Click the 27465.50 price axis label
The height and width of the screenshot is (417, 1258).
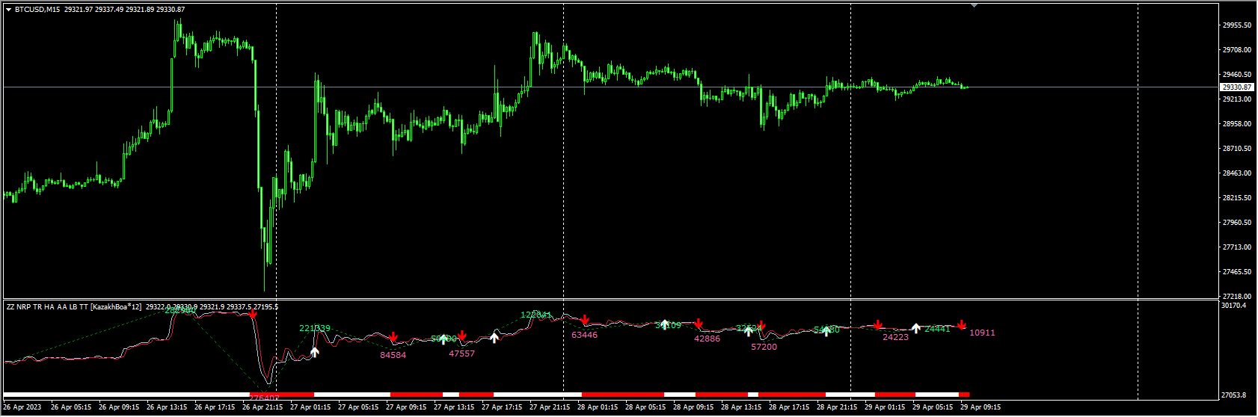click(x=1237, y=271)
